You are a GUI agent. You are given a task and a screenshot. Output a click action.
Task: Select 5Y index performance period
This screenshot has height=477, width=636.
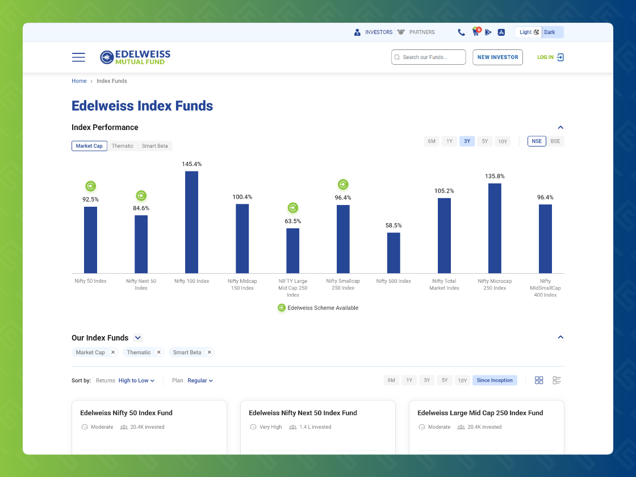click(485, 141)
